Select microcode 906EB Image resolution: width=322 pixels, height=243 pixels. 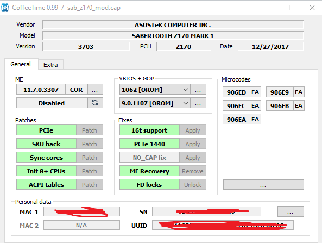(x=280, y=105)
